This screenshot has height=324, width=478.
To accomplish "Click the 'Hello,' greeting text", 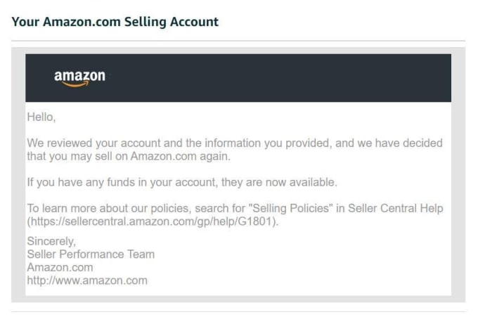I will (x=41, y=117).
